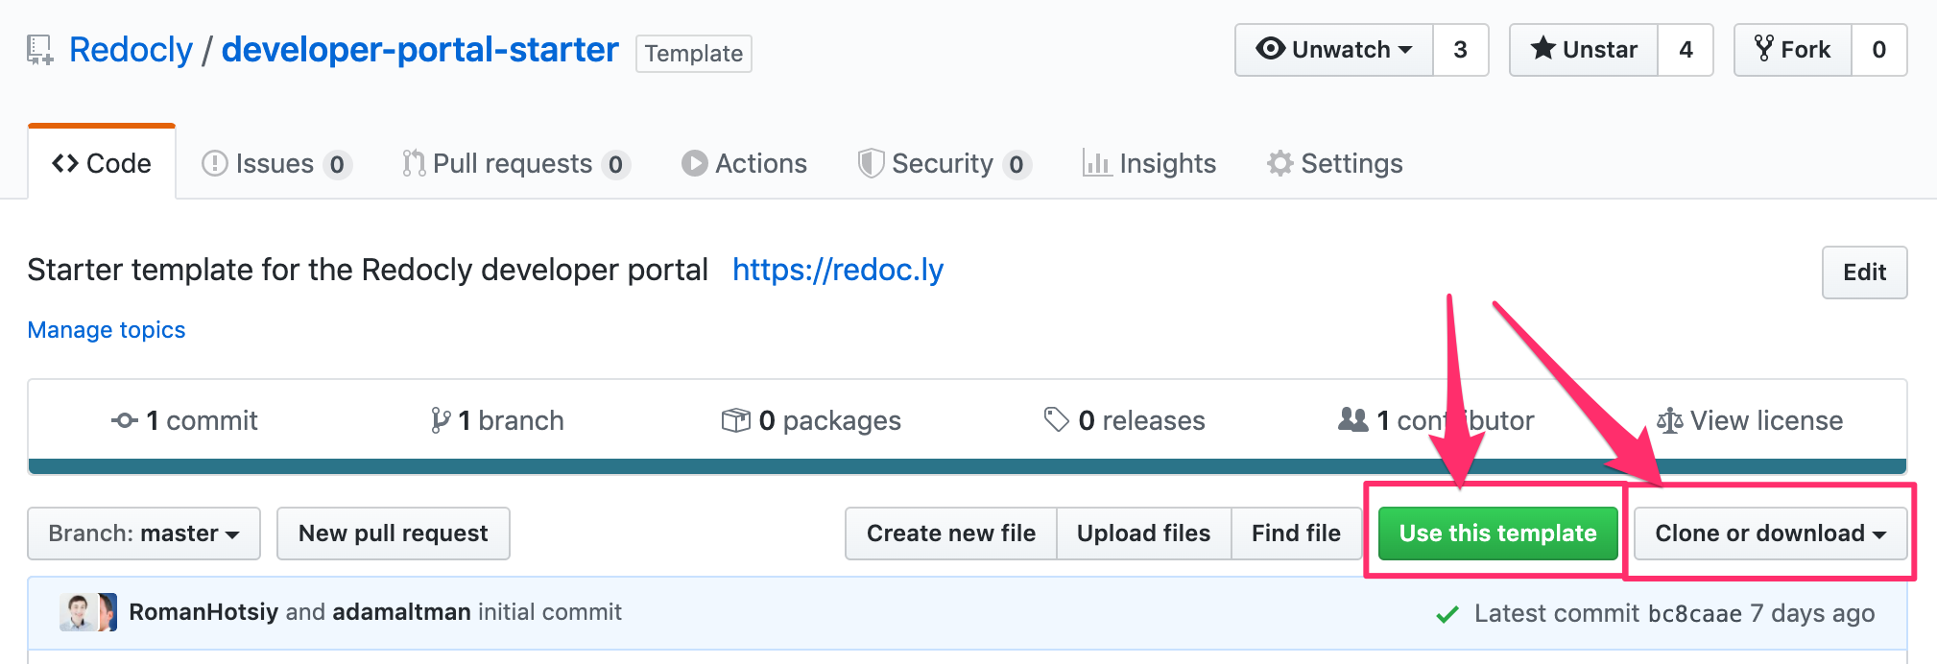Image resolution: width=1937 pixels, height=664 pixels.
Task: Unstar the repository
Action: click(x=1584, y=50)
